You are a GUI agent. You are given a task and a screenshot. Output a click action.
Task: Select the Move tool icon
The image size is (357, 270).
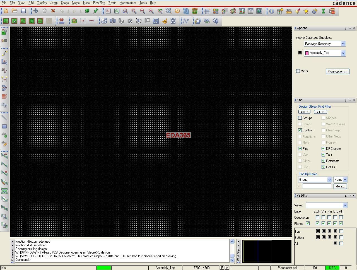pos(36,11)
